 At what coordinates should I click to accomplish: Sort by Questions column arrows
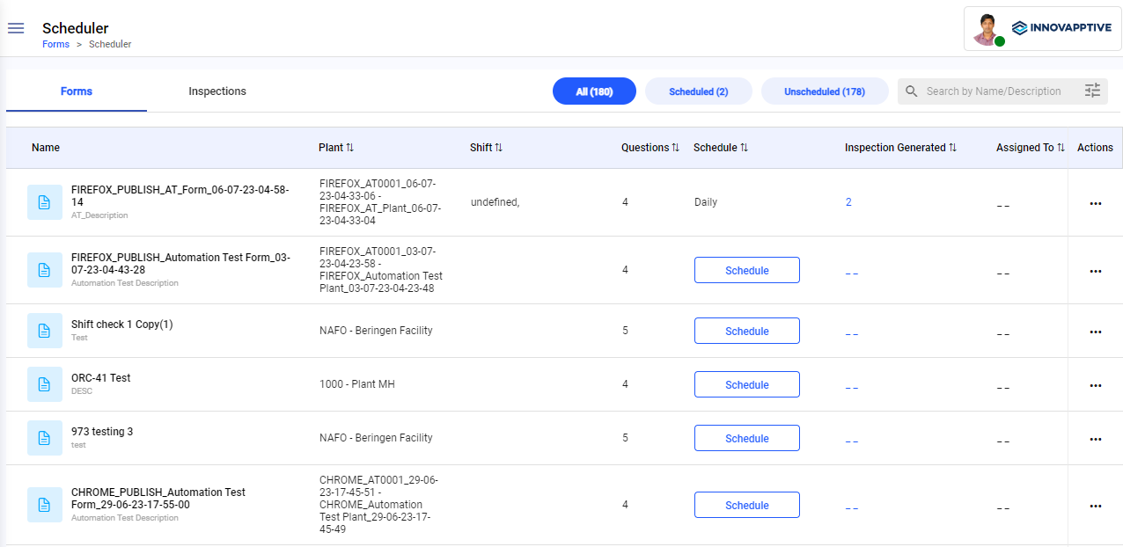pyautogui.click(x=675, y=148)
